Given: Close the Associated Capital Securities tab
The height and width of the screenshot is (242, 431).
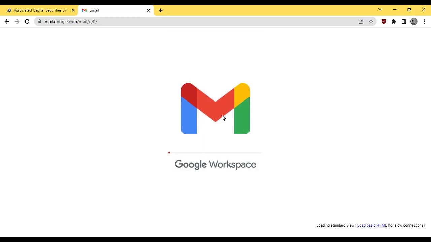Looking at the screenshot, I should (73, 10).
